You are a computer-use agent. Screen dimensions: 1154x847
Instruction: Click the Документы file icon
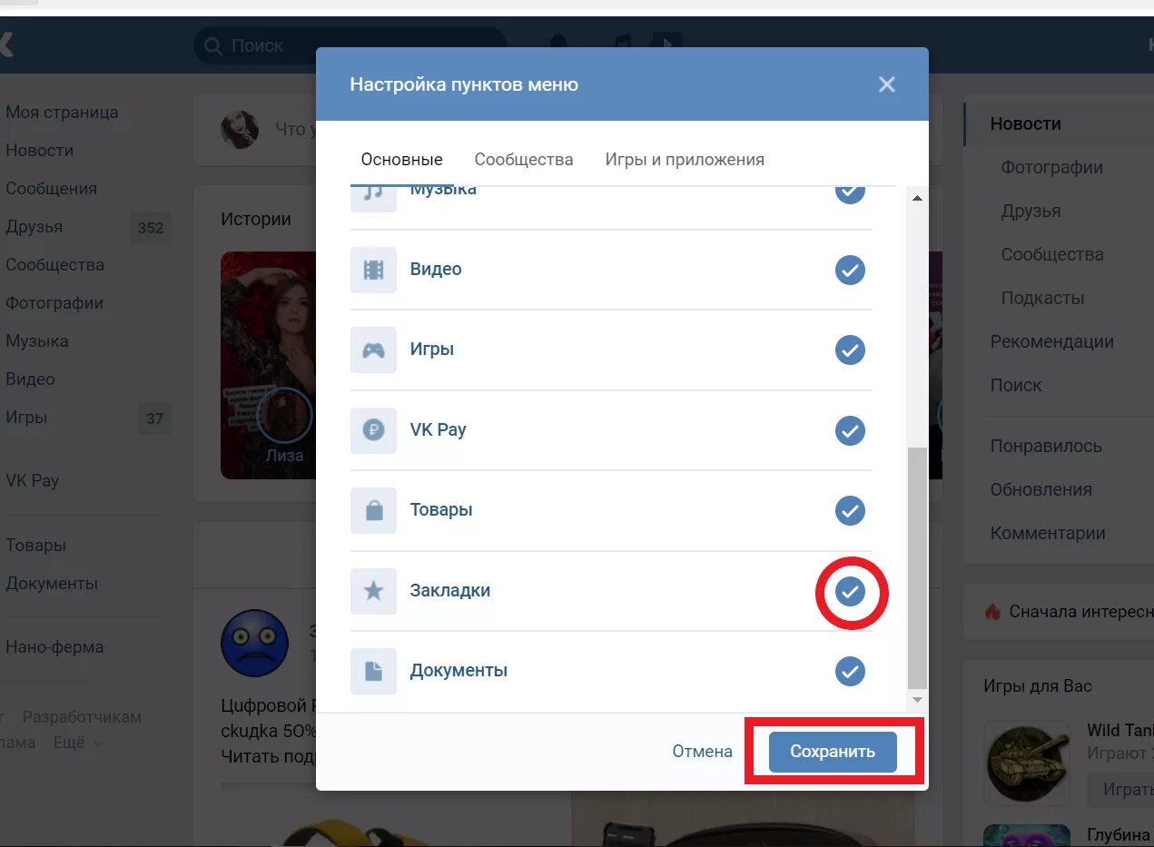[x=373, y=671]
